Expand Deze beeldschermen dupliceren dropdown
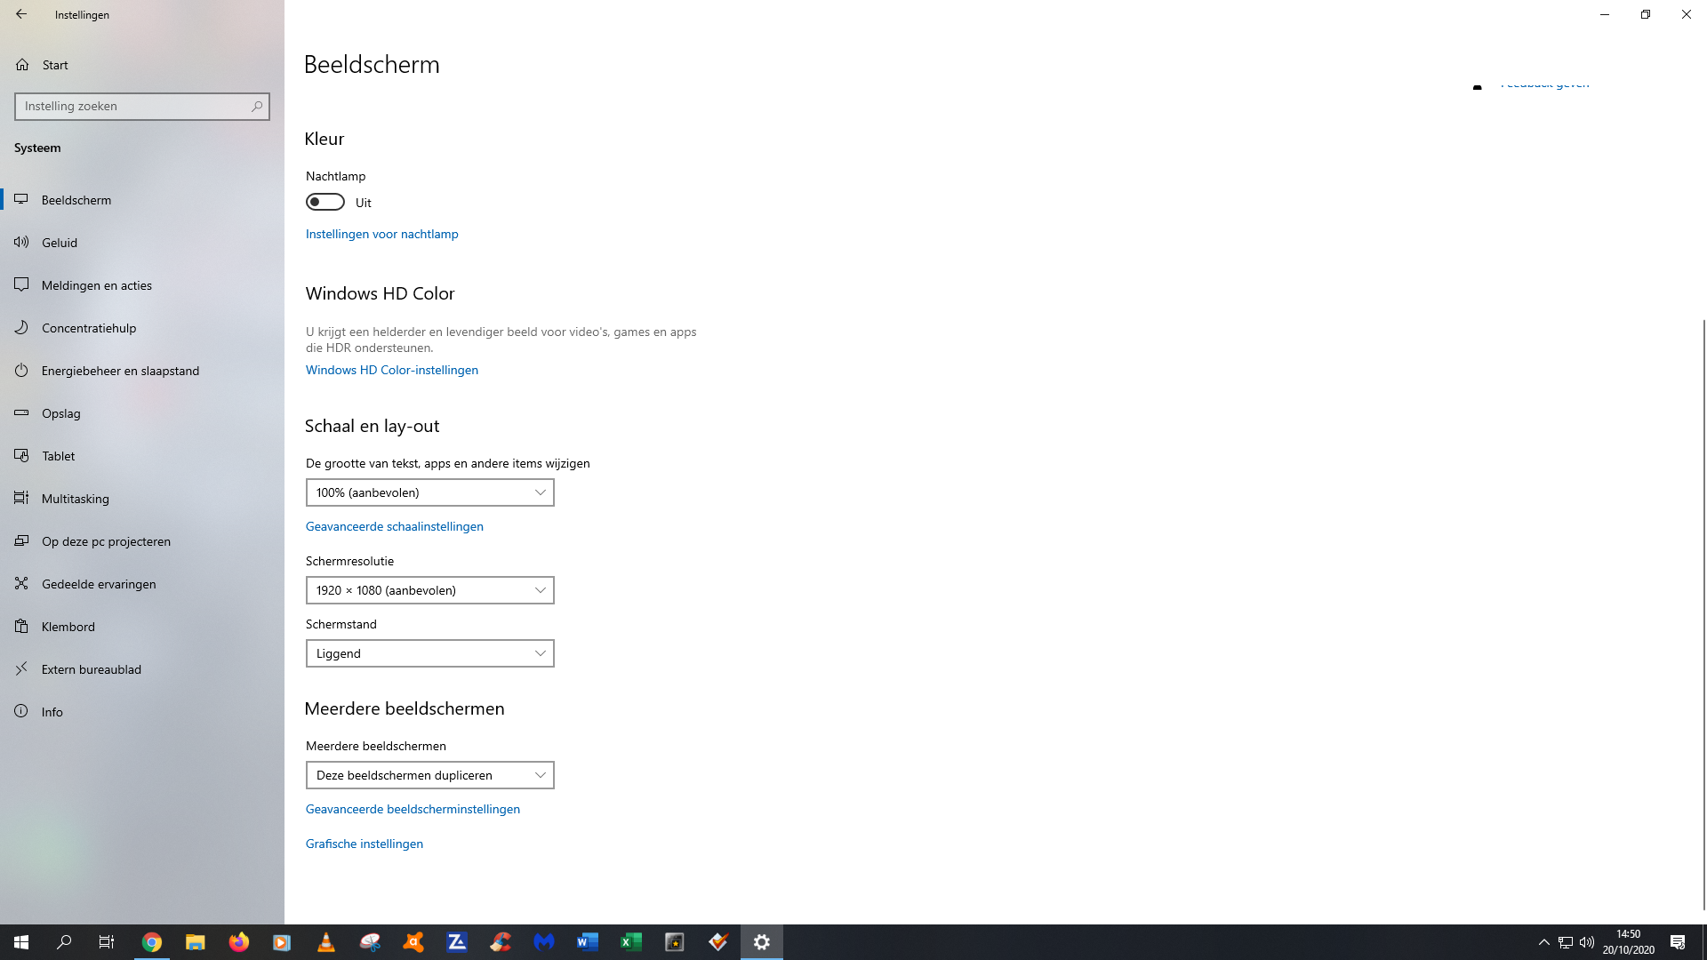Viewport: 1707px width, 960px height. coord(430,775)
